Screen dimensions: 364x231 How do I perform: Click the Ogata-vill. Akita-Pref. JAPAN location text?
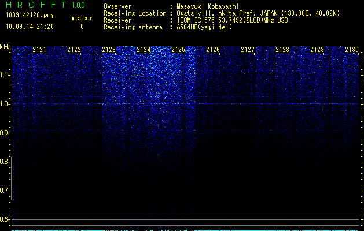258,13
